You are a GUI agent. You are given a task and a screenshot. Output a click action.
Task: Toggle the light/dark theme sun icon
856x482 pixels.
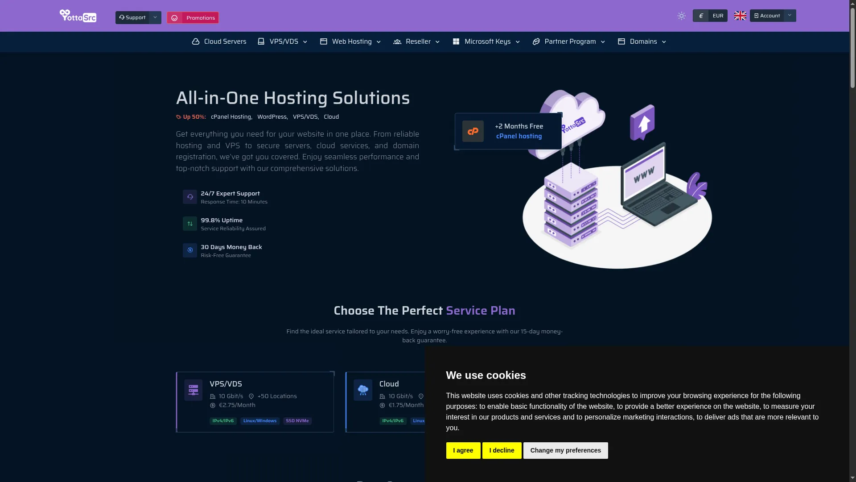[681, 16]
